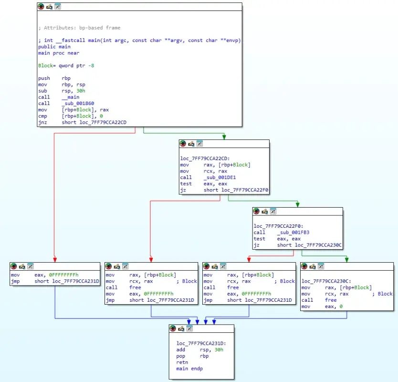Click the graph icon on block loc_7FF79CCA230C
The width and height of the screenshot is (398, 382).
(321, 266)
